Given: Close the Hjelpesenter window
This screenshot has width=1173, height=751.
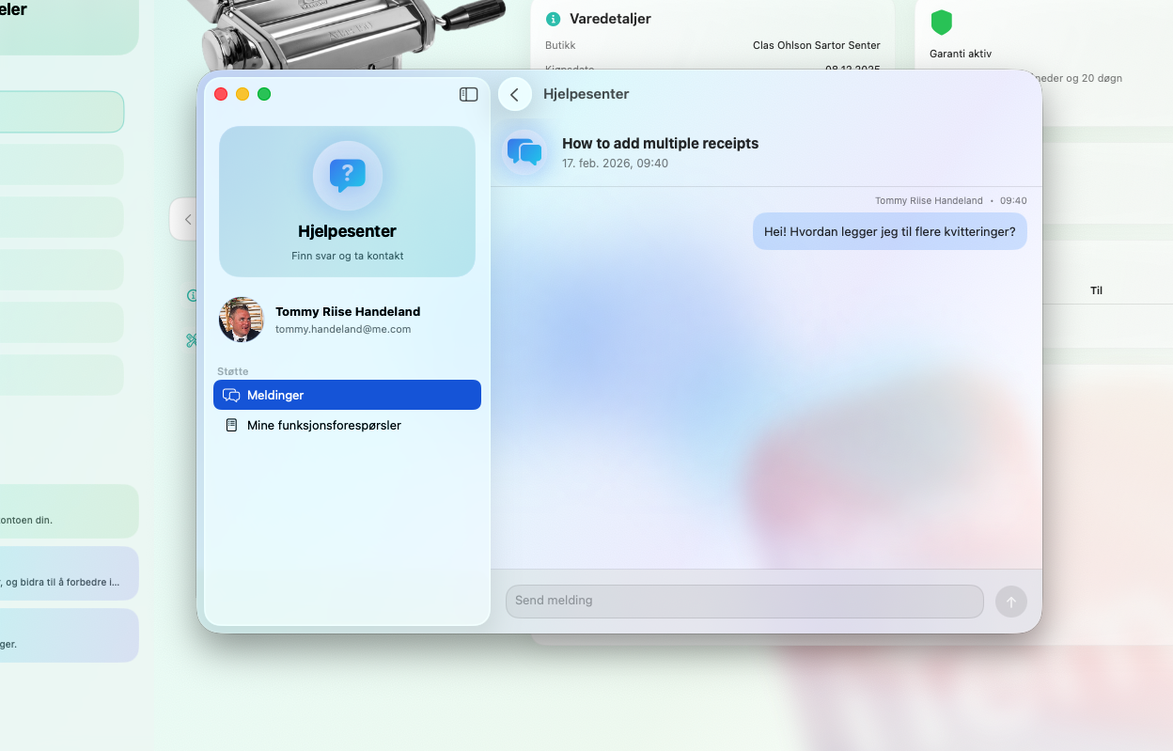Looking at the screenshot, I should point(221,94).
